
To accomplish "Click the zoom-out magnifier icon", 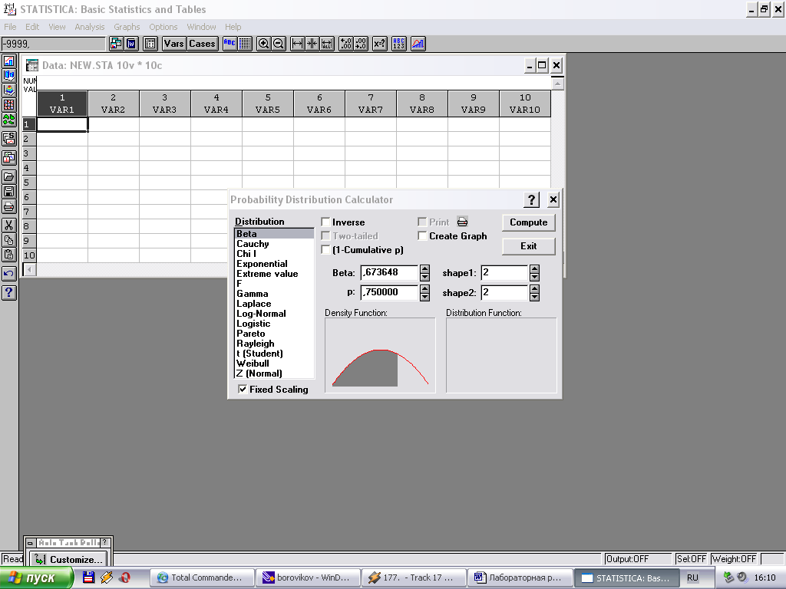I will click(x=279, y=44).
